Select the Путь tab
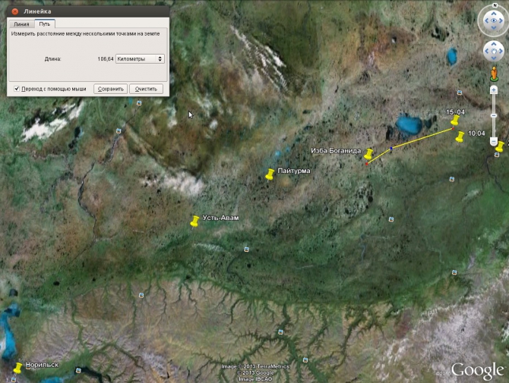The image size is (509, 383). (x=45, y=24)
